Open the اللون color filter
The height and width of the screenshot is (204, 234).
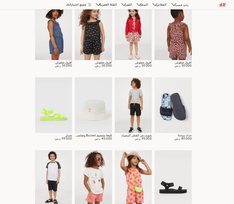127,5
